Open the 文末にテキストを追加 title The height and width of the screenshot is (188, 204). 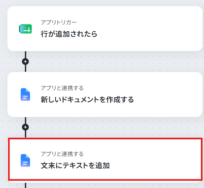coord(75,165)
